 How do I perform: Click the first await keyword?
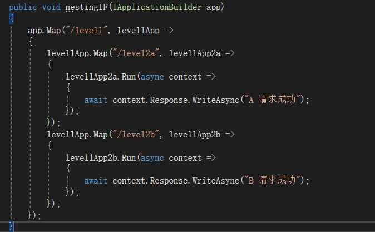[x=96, y=100]
